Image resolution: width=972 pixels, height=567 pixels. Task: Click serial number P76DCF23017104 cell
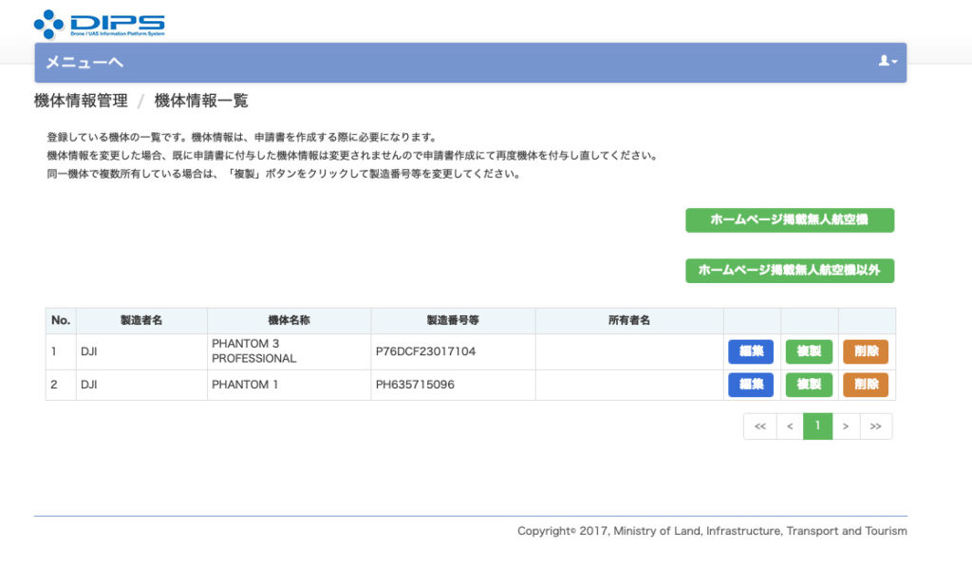(425, 352)
